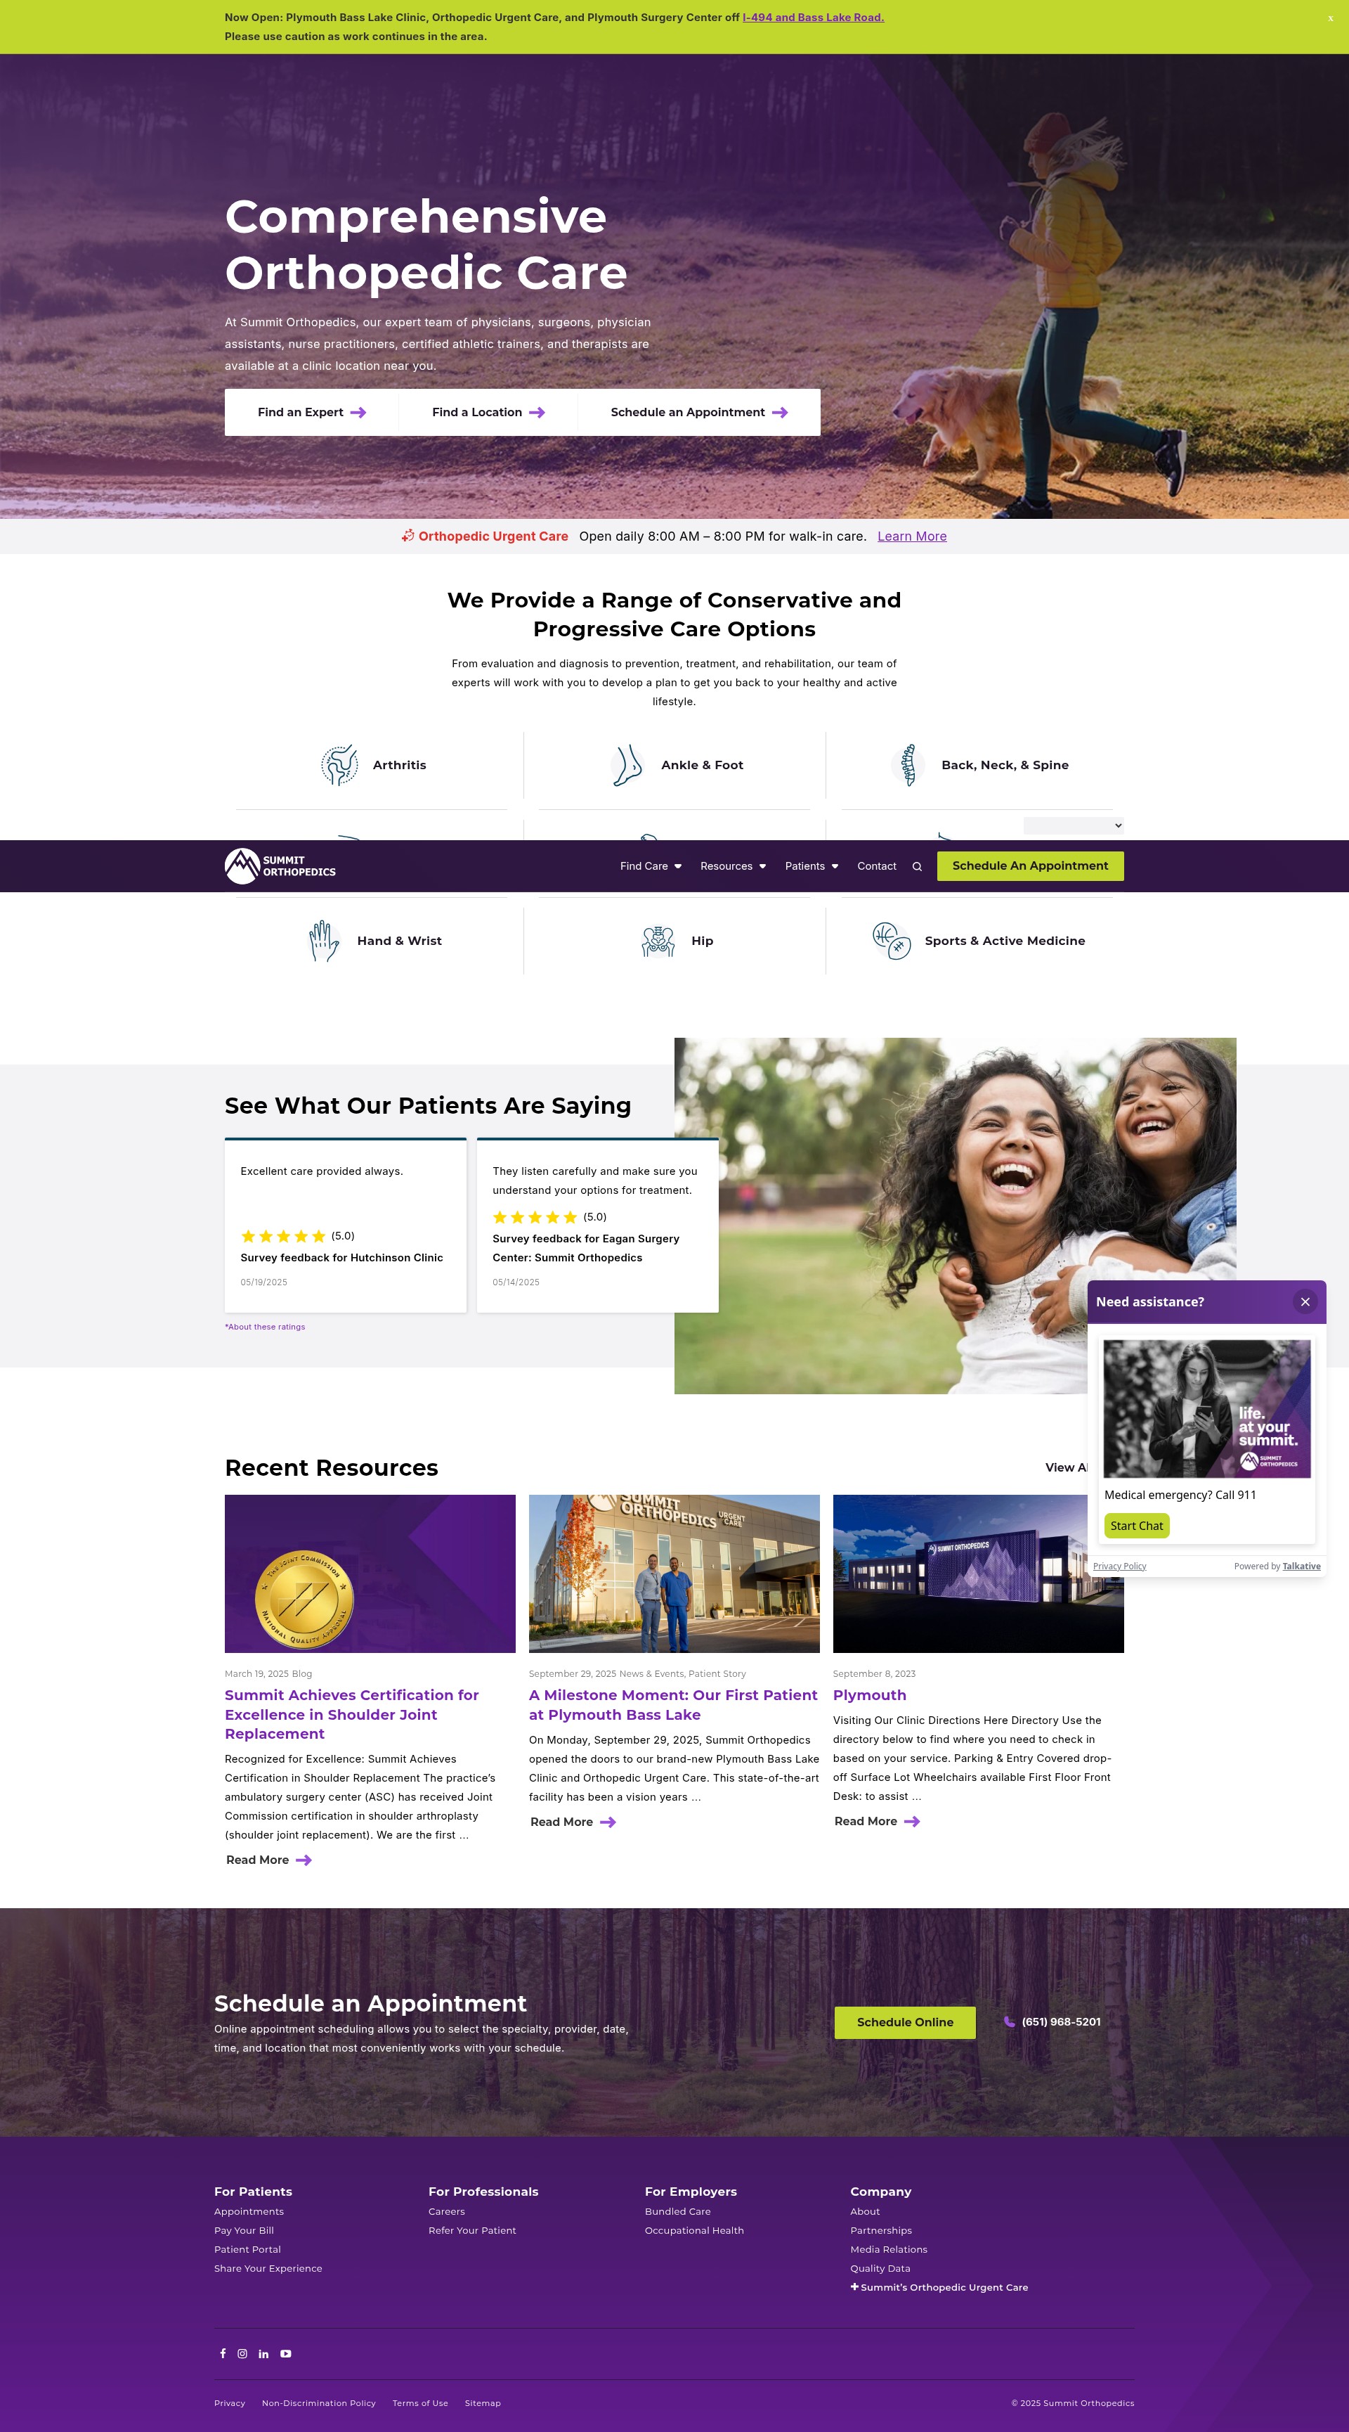Click the Hip pelvis icon
The height and width of the screenshot is (2432, 1349).
point(658,940)
